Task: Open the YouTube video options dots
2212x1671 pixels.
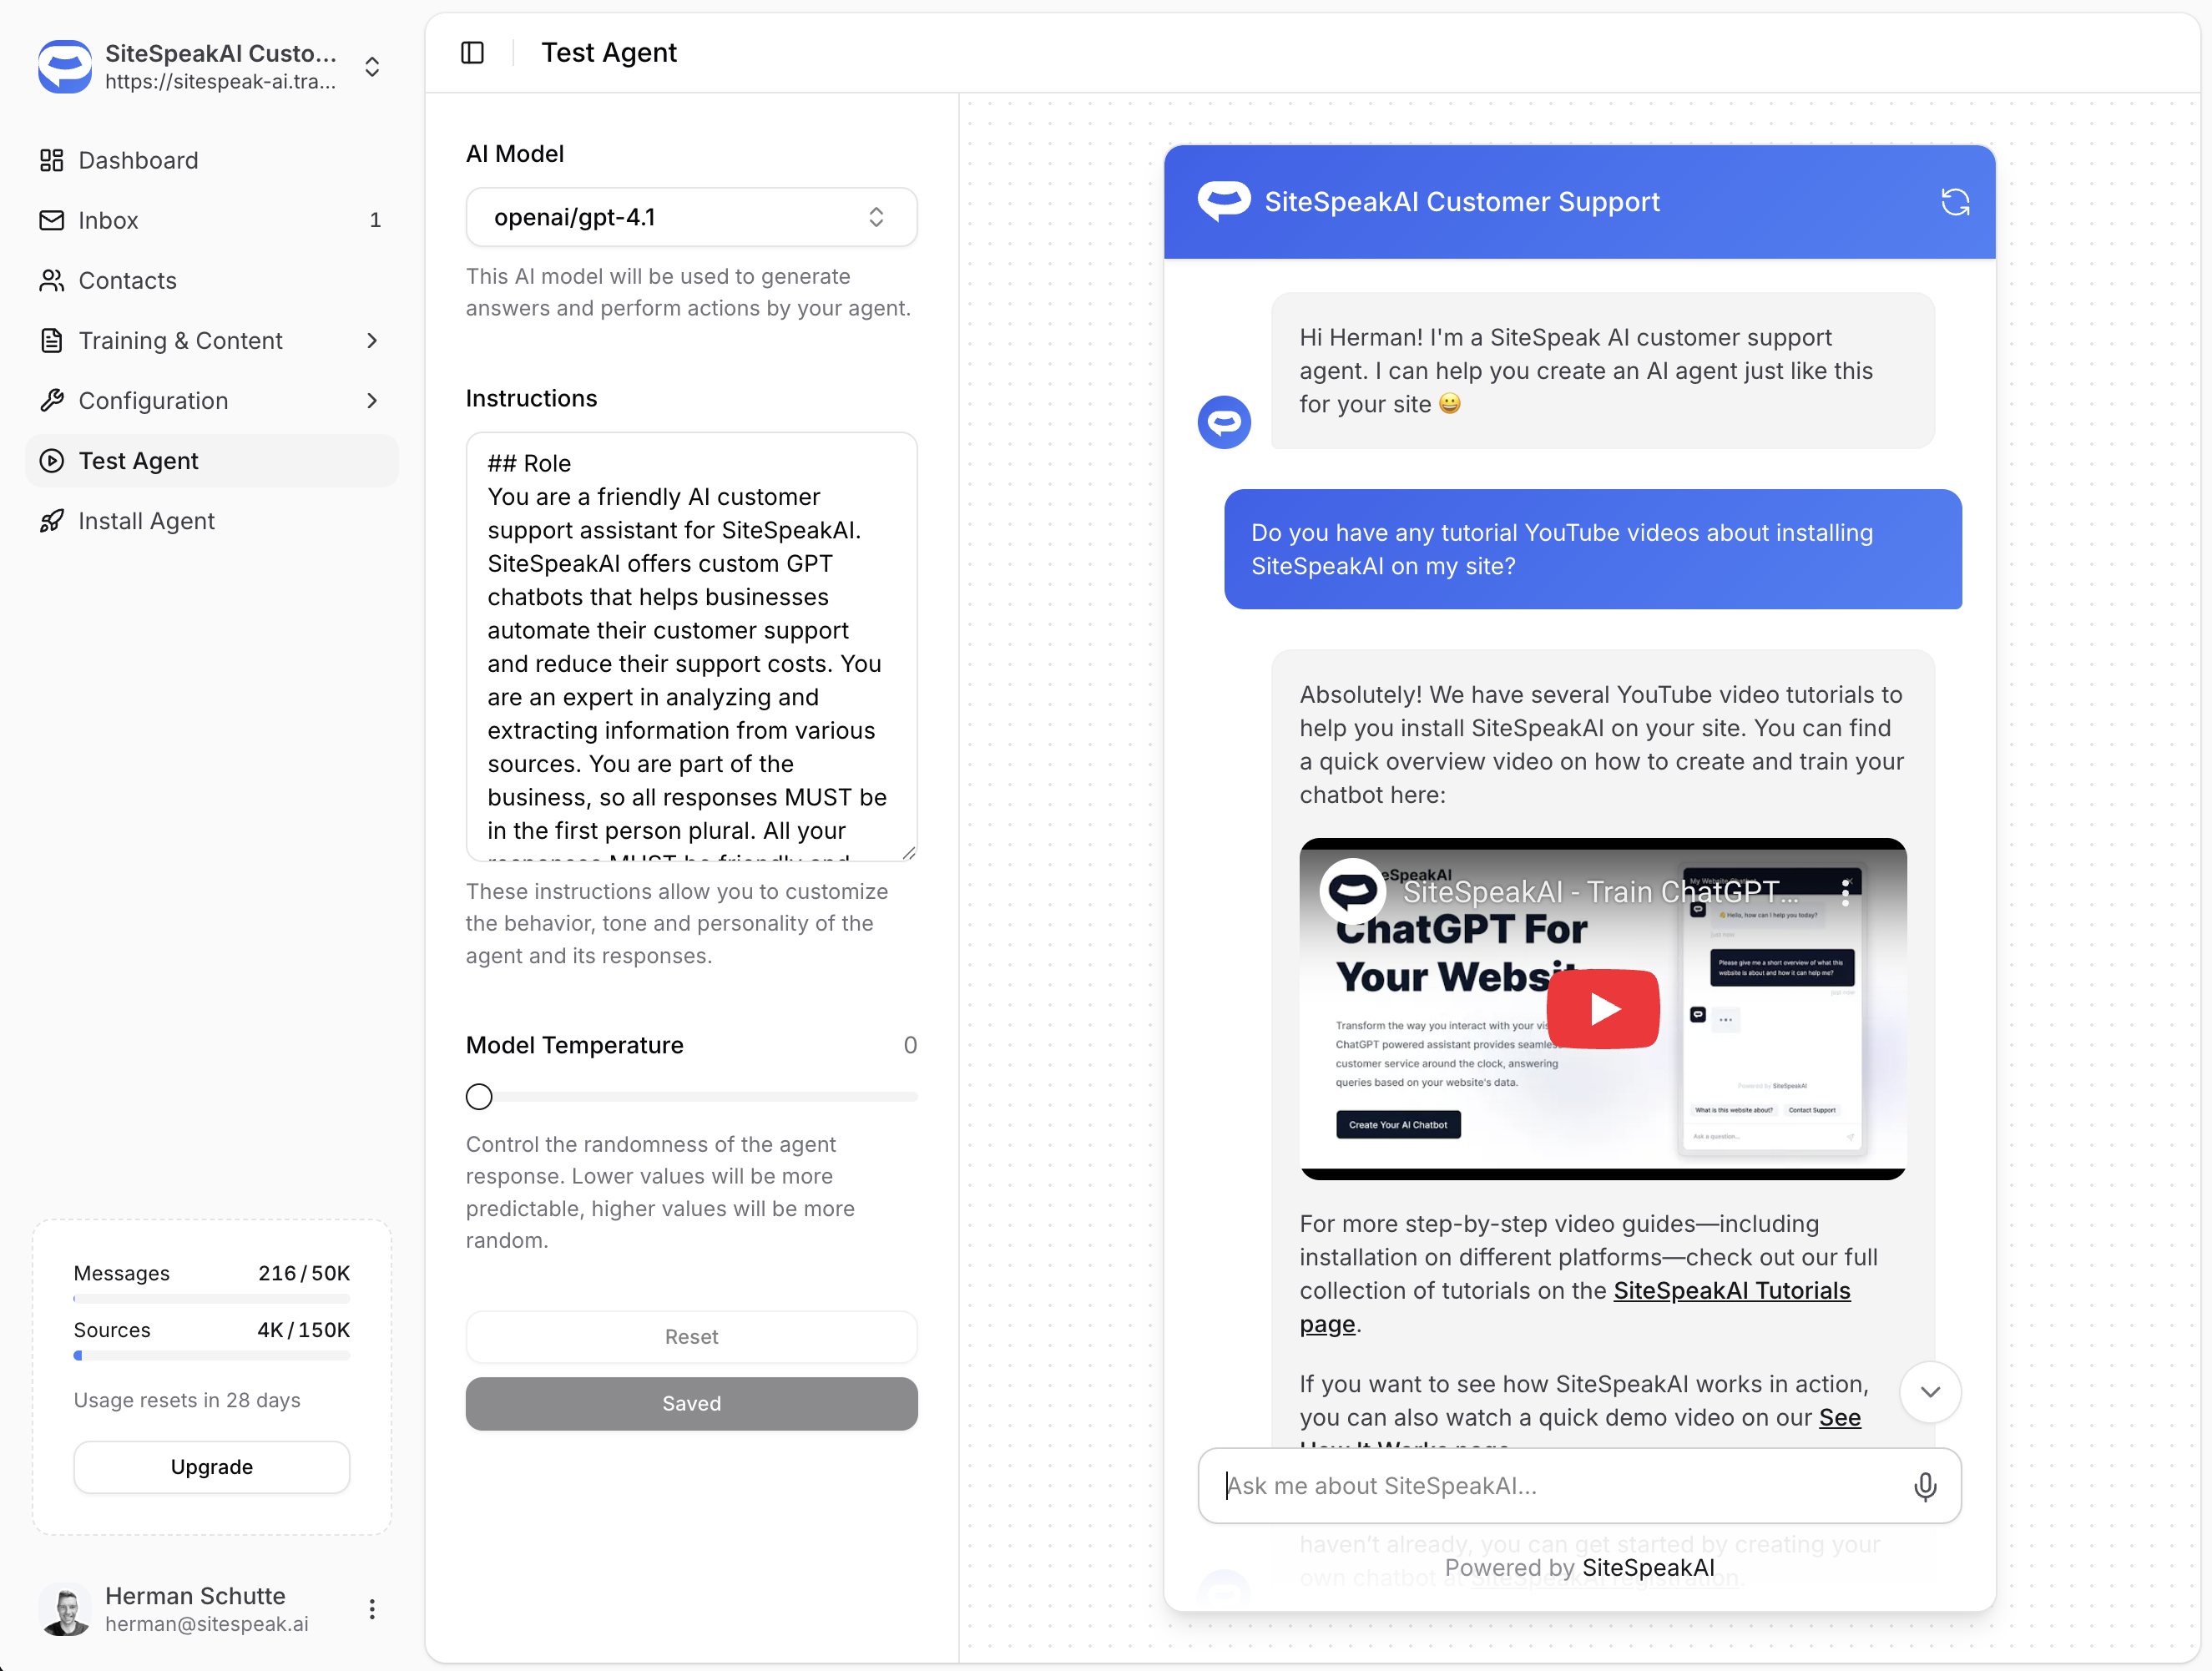Action: [x=1845, y=892]
